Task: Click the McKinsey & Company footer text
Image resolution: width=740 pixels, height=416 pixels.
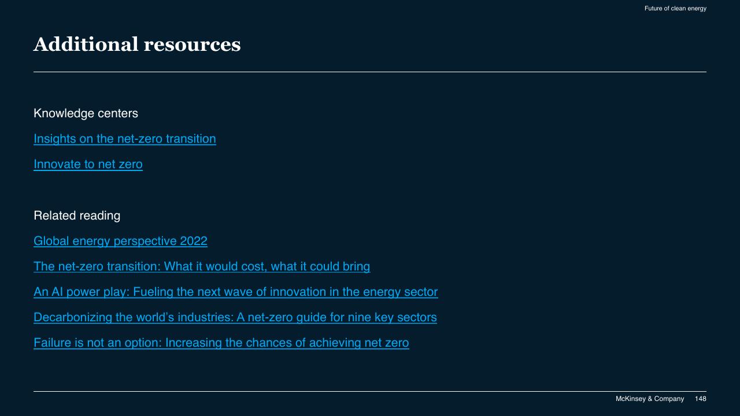Action: (650, 399)
